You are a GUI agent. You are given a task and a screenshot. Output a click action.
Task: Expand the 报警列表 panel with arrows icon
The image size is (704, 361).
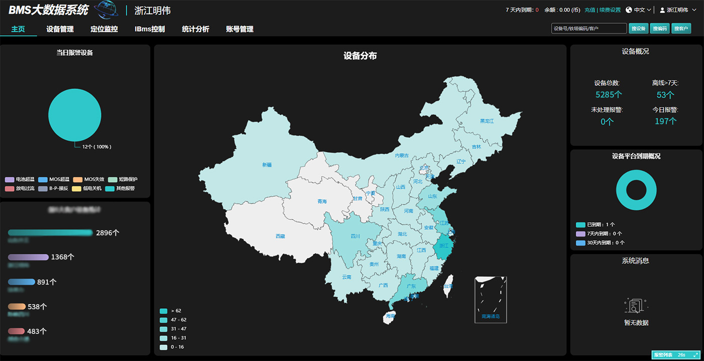click(695, 355)
